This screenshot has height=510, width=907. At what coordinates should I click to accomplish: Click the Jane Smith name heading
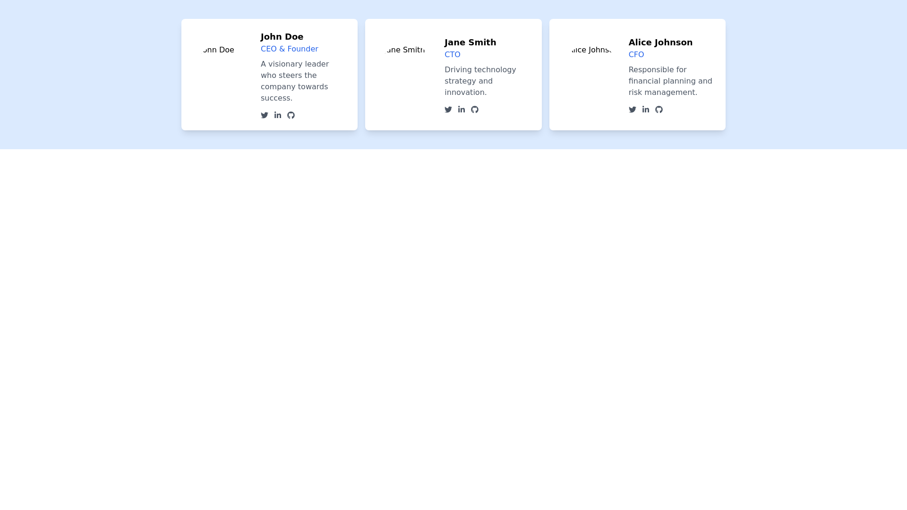[471, 42]
